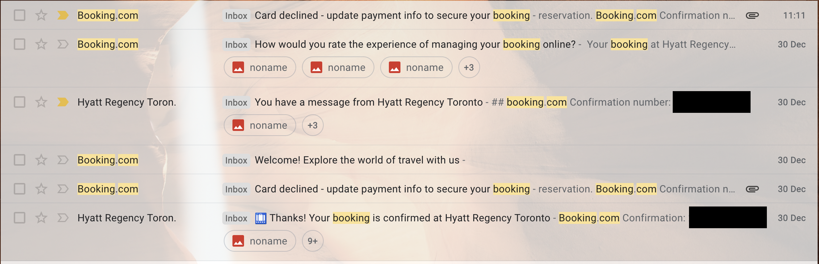Viewport: 819px width, 264px height.
Task: Click Inbox label on Welcome! Explore email
Action: pyautogui.click(x=236, y=160)
